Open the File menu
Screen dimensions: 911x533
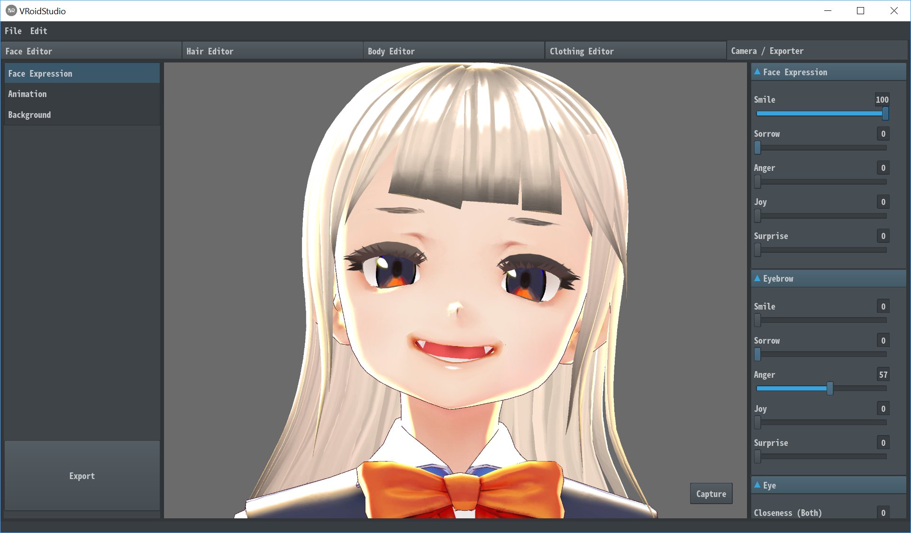coord(13,31)
